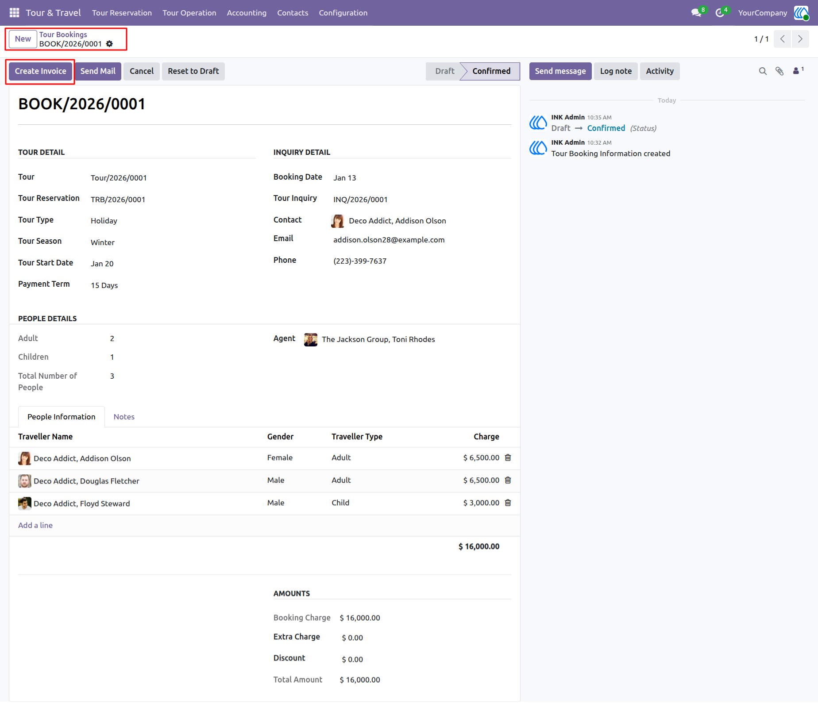Screen dimensions: 818x703
Task: Click Children count field
Action: [112, 357]
